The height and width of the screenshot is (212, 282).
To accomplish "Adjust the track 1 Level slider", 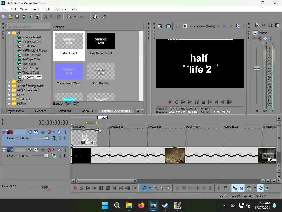I will 46,138.
